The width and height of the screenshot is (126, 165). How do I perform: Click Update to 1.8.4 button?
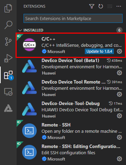pos(99,51)
